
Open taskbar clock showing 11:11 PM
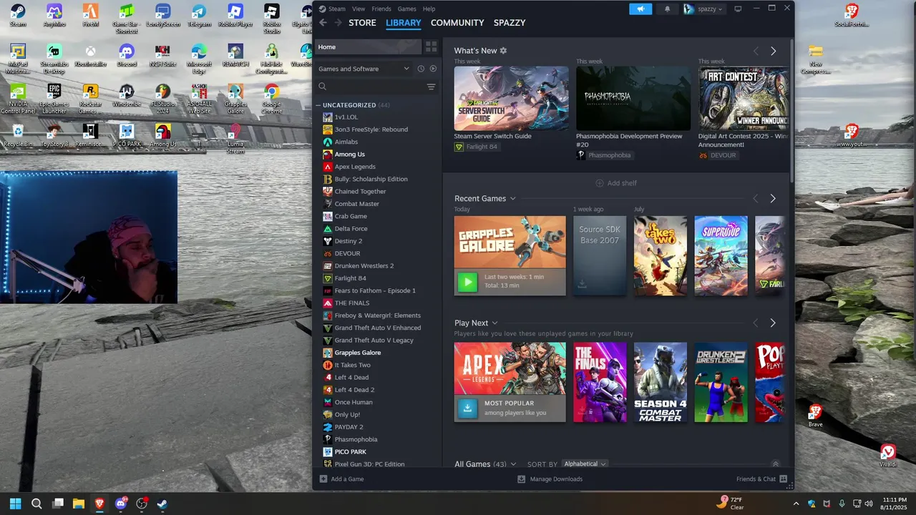pos(895,504)
